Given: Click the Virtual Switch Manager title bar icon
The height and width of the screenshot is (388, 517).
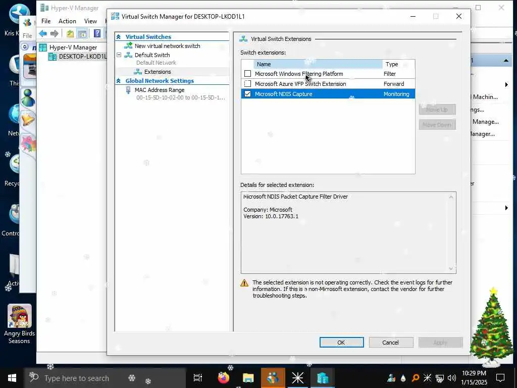Looking at the screenshot, I should click(115, 16).
